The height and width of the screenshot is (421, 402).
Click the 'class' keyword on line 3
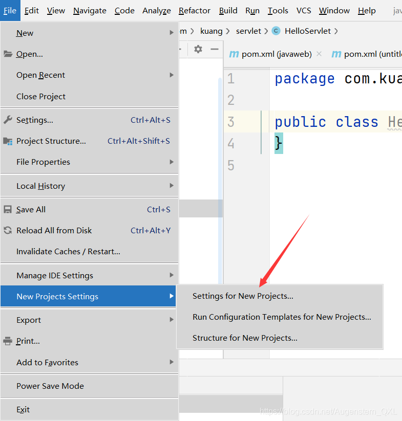357,122
